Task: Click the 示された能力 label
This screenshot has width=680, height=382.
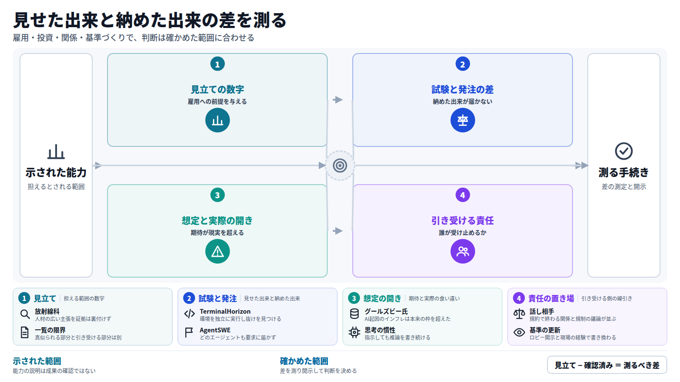Action: pos(56,173)
